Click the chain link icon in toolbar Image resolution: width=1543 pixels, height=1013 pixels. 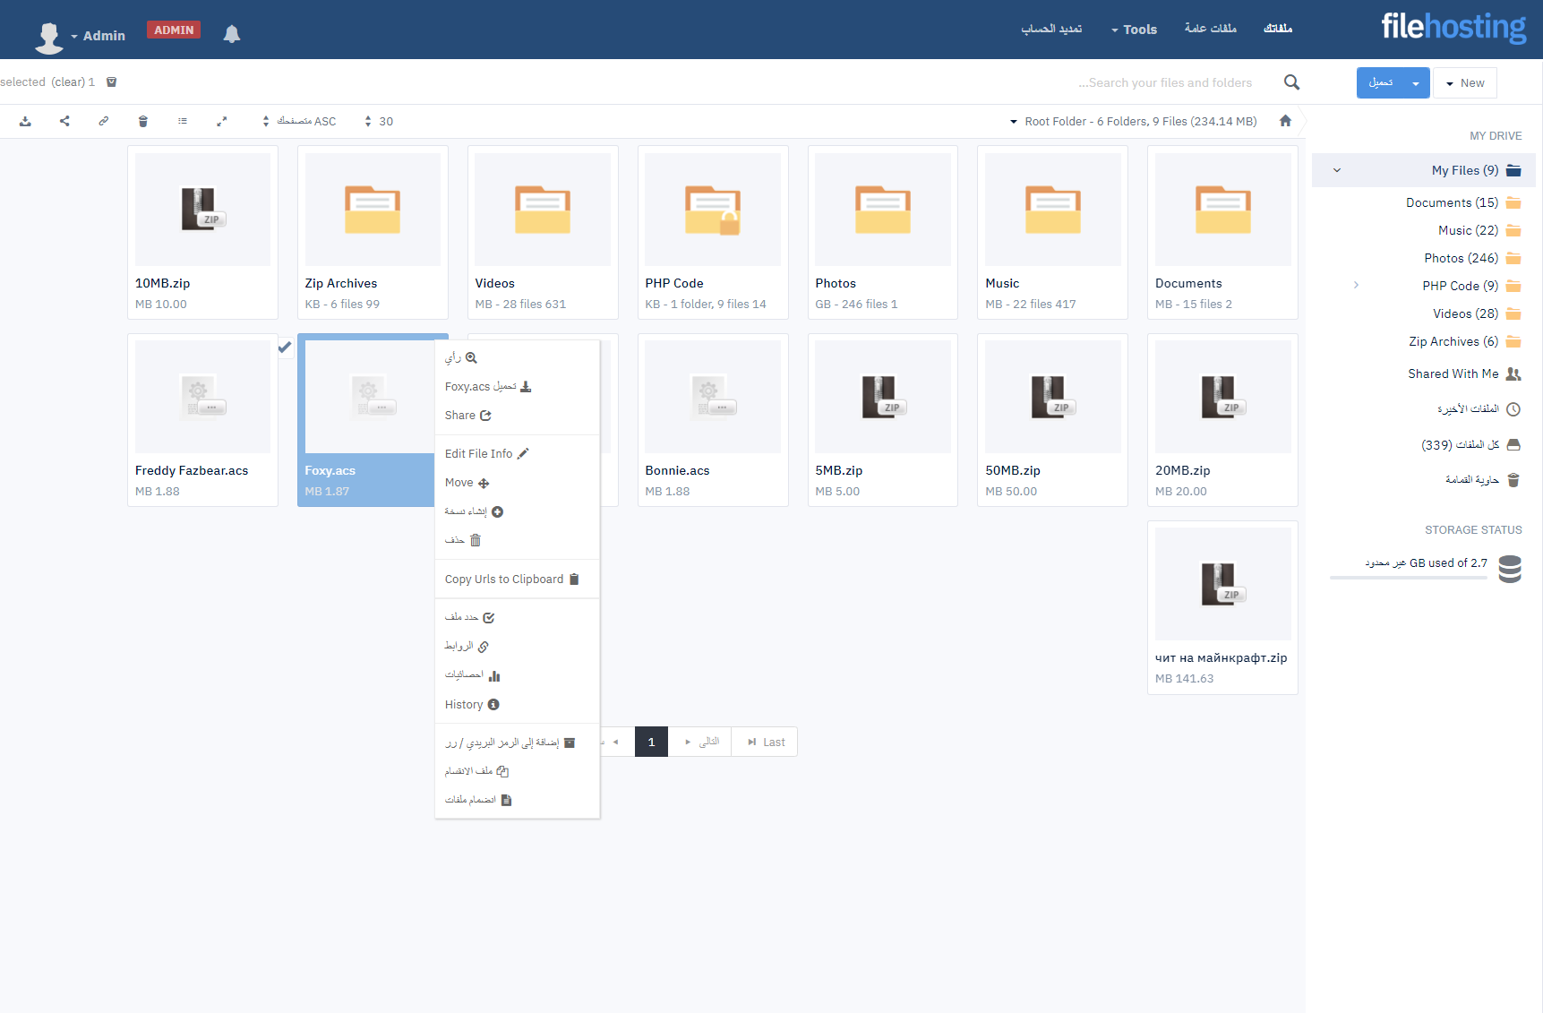tap(104, 122)
